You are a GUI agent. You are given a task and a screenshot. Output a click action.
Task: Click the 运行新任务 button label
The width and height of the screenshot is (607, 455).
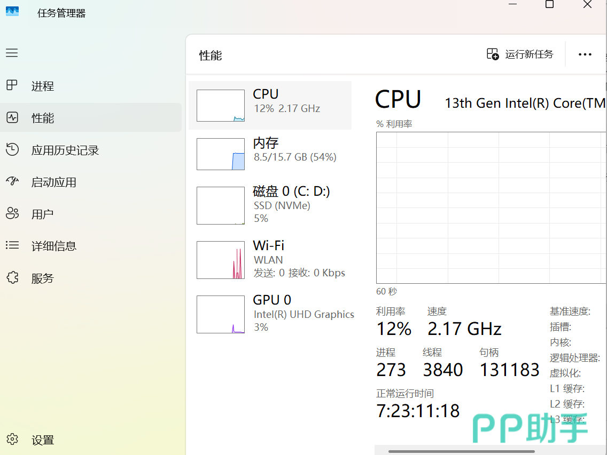click(x=529, y=54)
